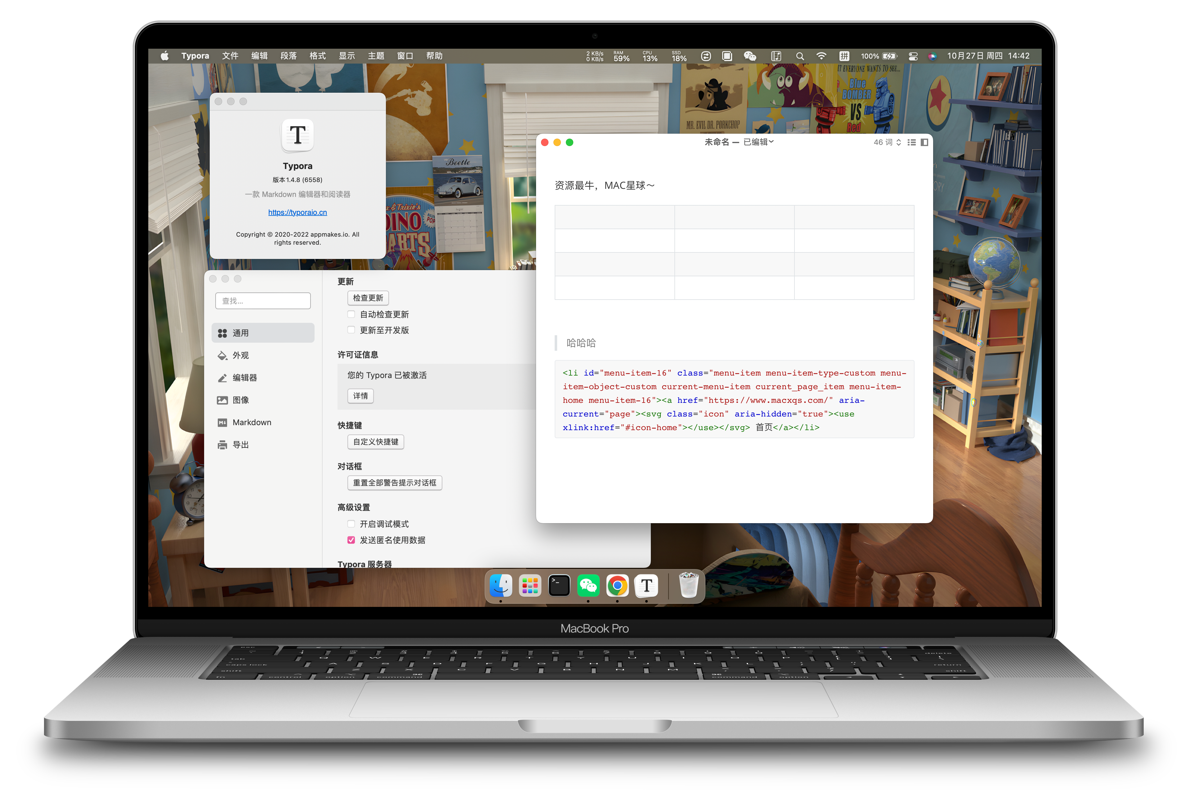Click the CPU 13% status item
Image resolution: width=1190 pixels, height=797 pixels.
click(650, 56)
